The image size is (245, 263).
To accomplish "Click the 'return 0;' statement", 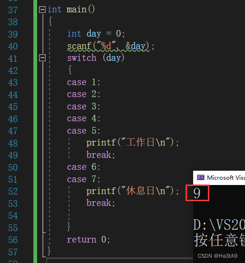I will pyautogui.click(x=88, y=239).
